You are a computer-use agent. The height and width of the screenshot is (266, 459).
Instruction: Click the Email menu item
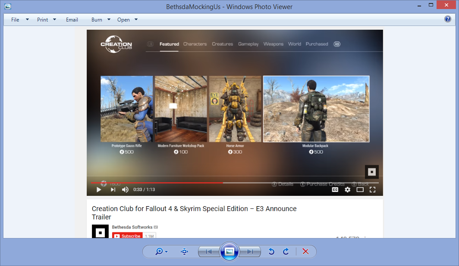[72, 19]
